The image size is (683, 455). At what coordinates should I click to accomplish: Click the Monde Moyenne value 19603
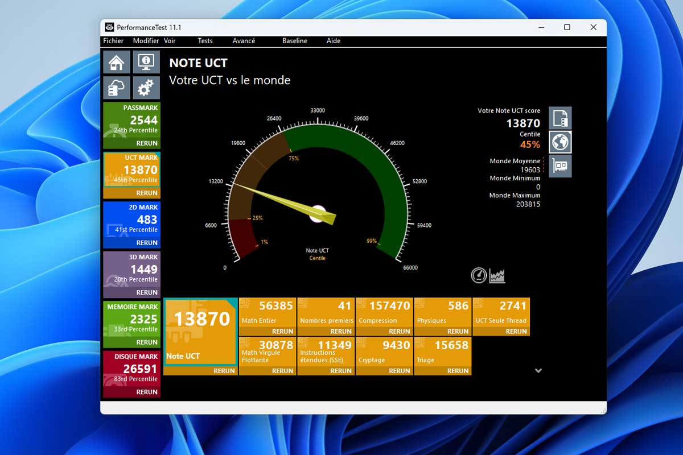[x=530, y=169]
